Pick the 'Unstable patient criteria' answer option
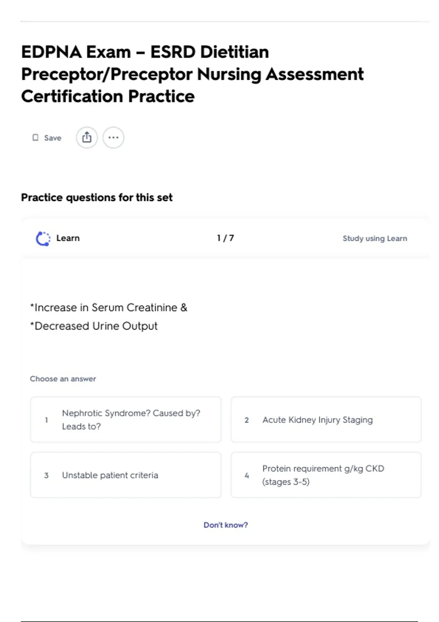439x622 pixels. (125, 475)
